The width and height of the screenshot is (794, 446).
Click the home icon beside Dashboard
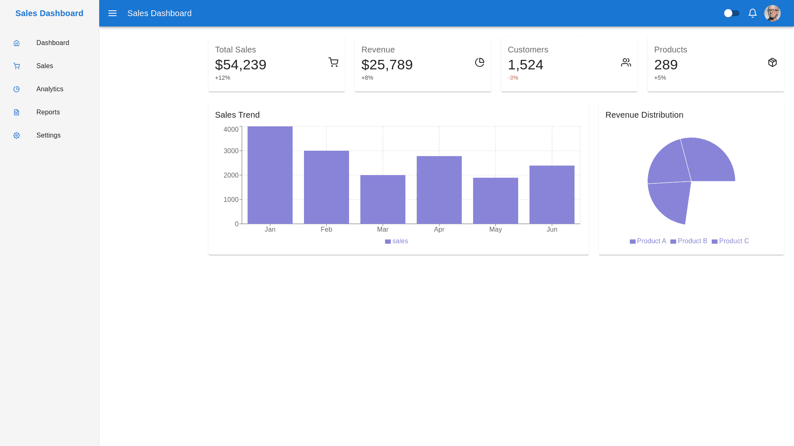[x=17, y=43]
